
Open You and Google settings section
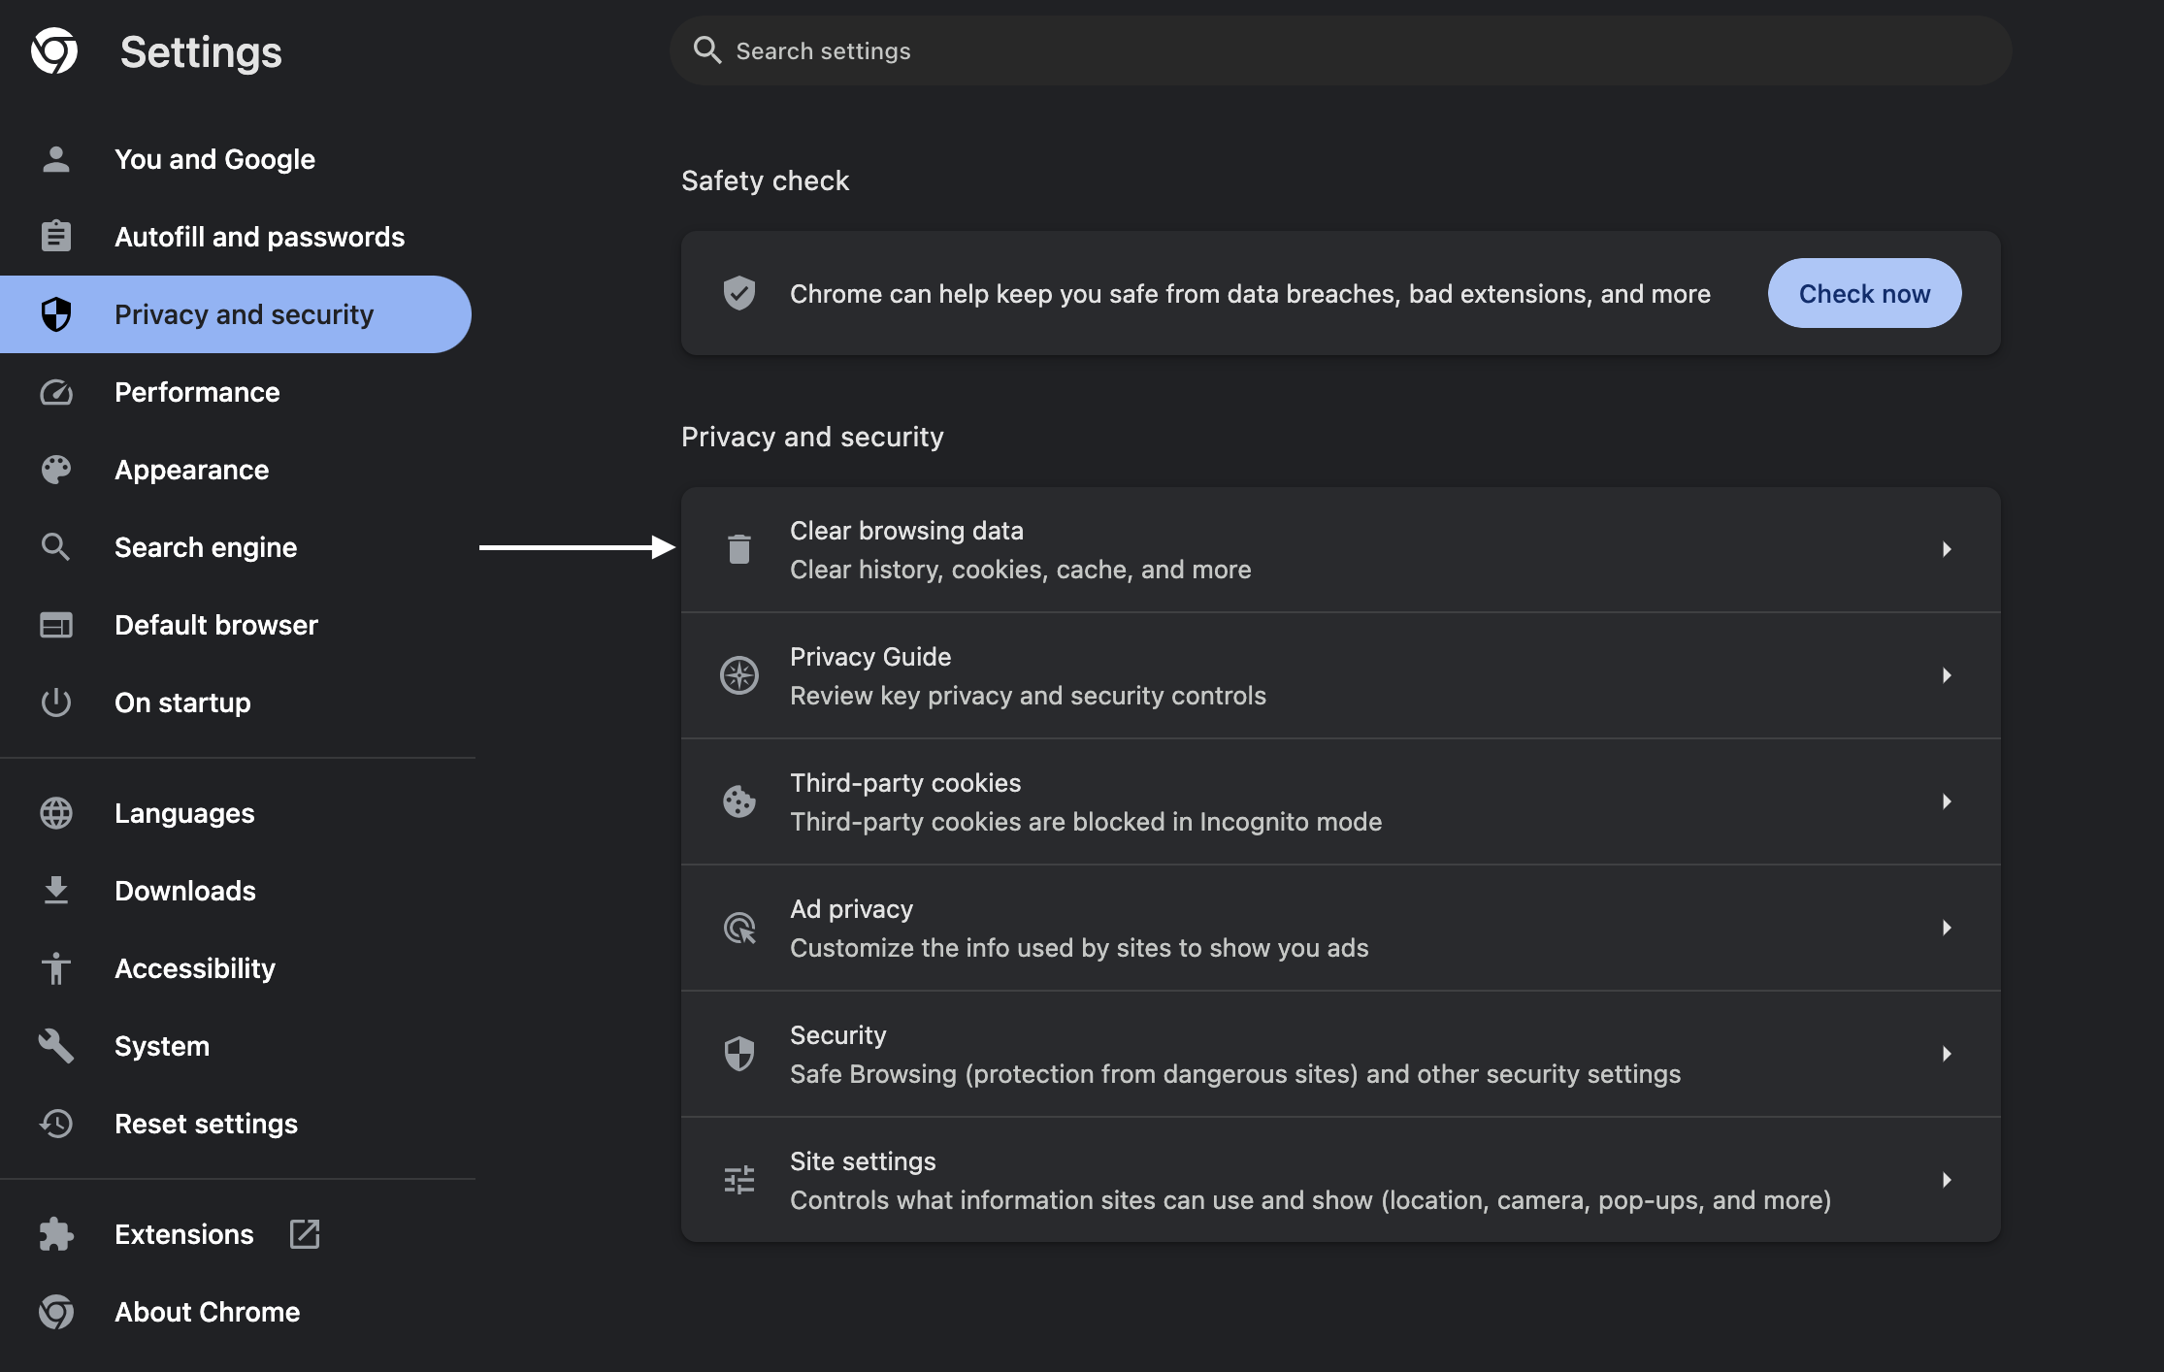click(x=235, y=159)
